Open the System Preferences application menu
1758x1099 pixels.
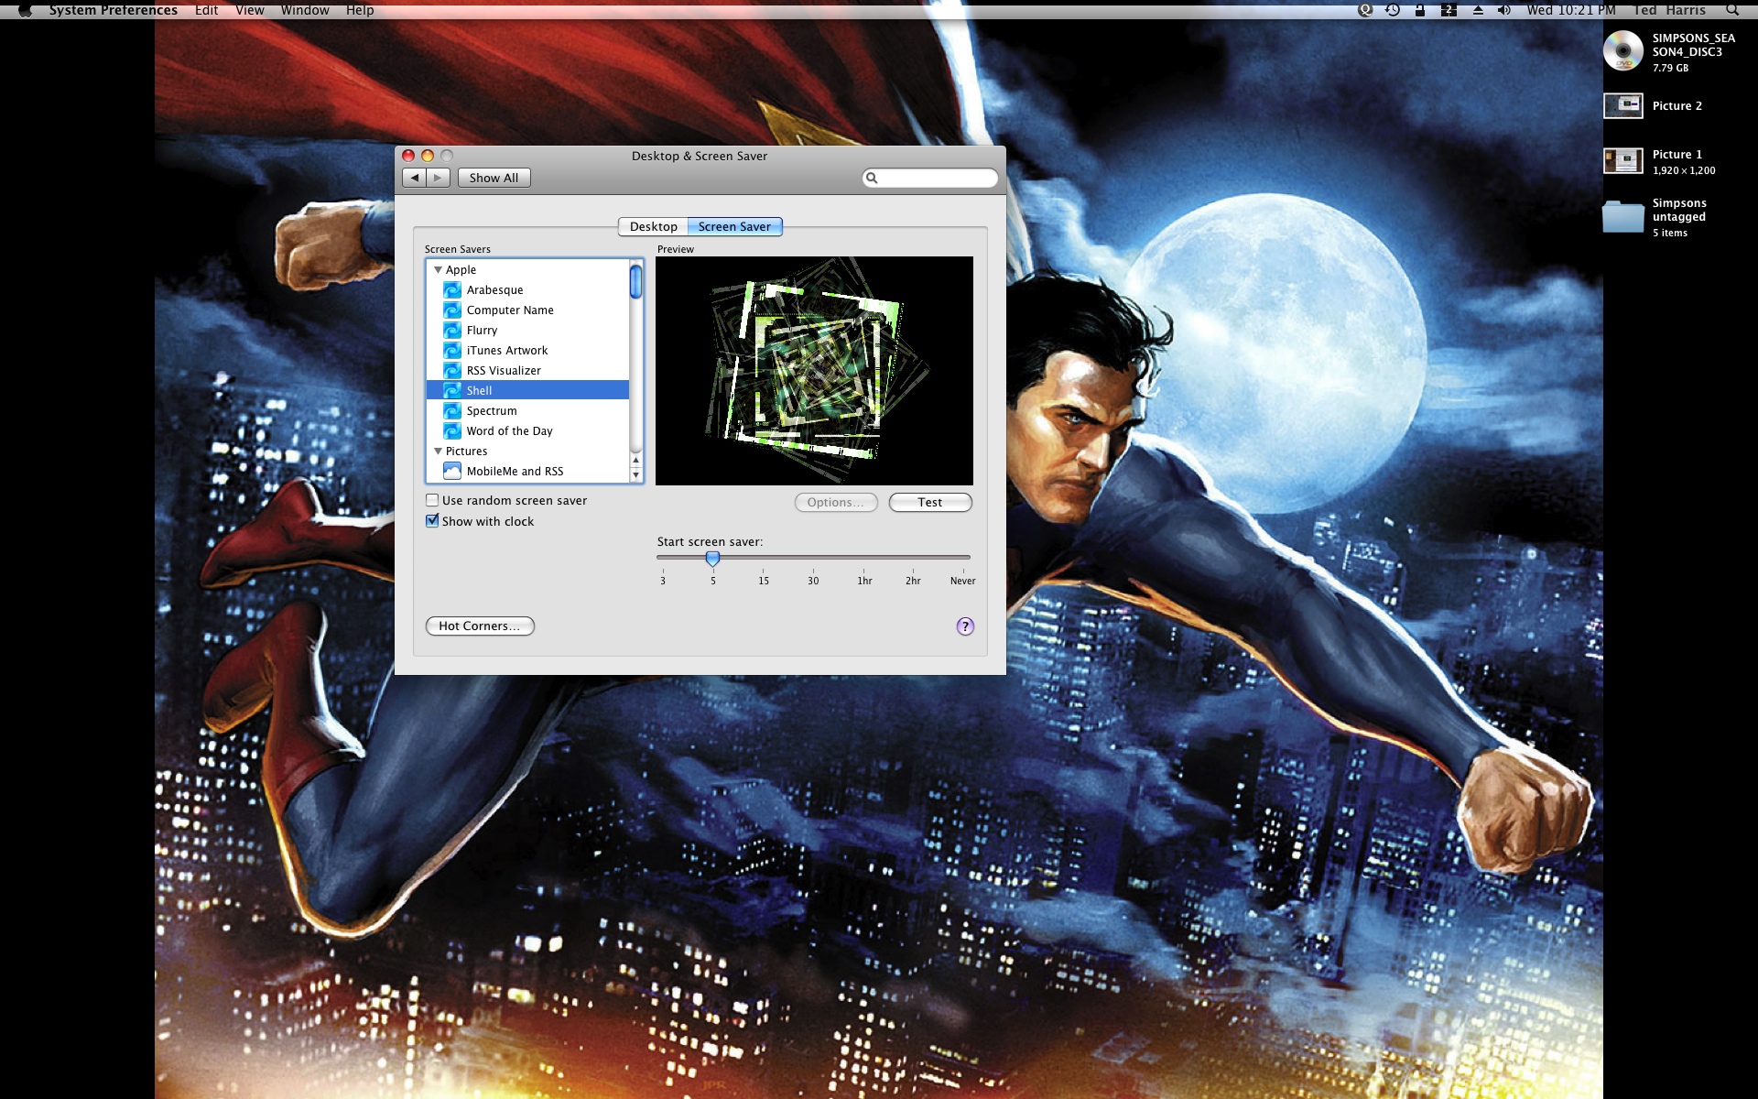point(113,10)
